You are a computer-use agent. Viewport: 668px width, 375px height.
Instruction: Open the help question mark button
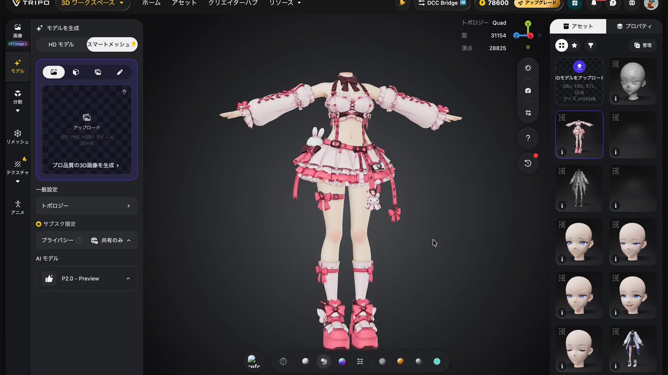pyautogui.click(x=528, y=138)
